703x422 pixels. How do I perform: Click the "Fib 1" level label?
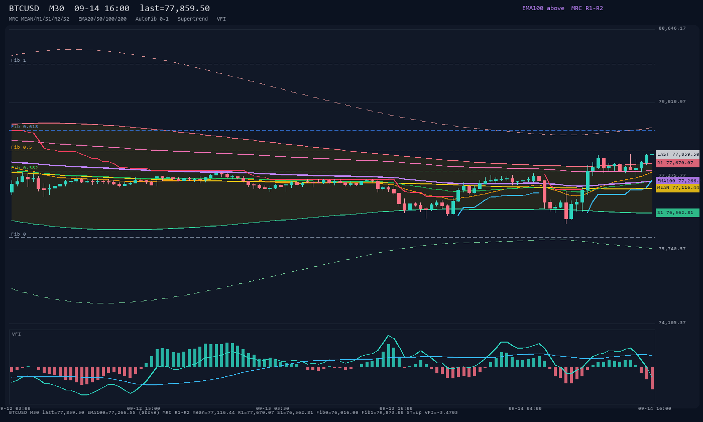click(19, 60)
